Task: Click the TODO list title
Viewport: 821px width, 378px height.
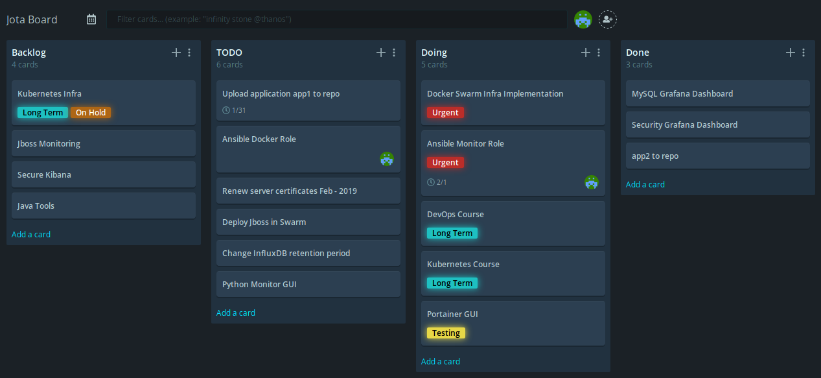Action: point(229,53)
